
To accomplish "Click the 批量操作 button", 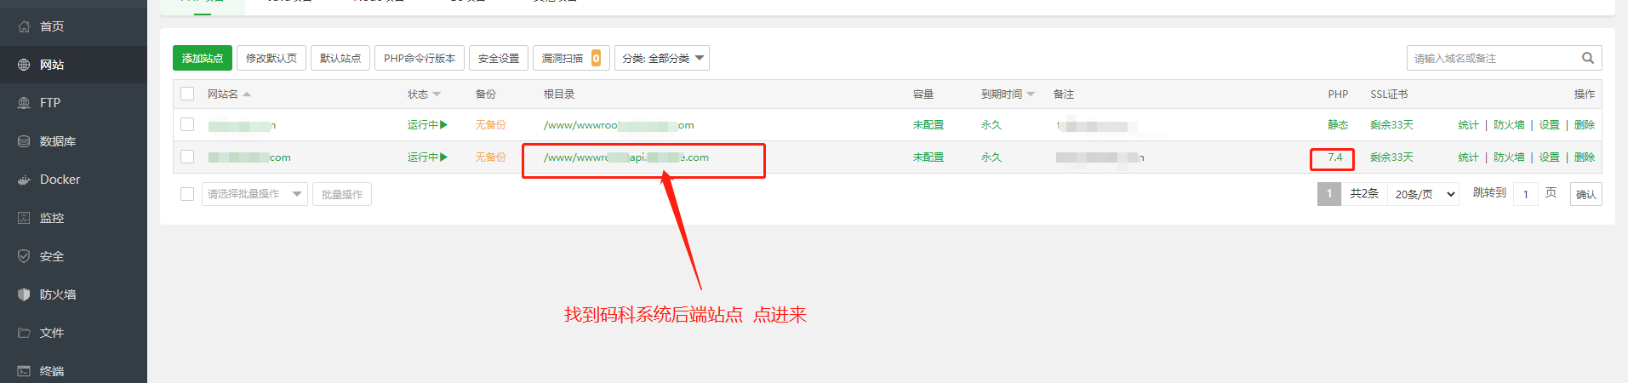I will [x=342, y=194].
